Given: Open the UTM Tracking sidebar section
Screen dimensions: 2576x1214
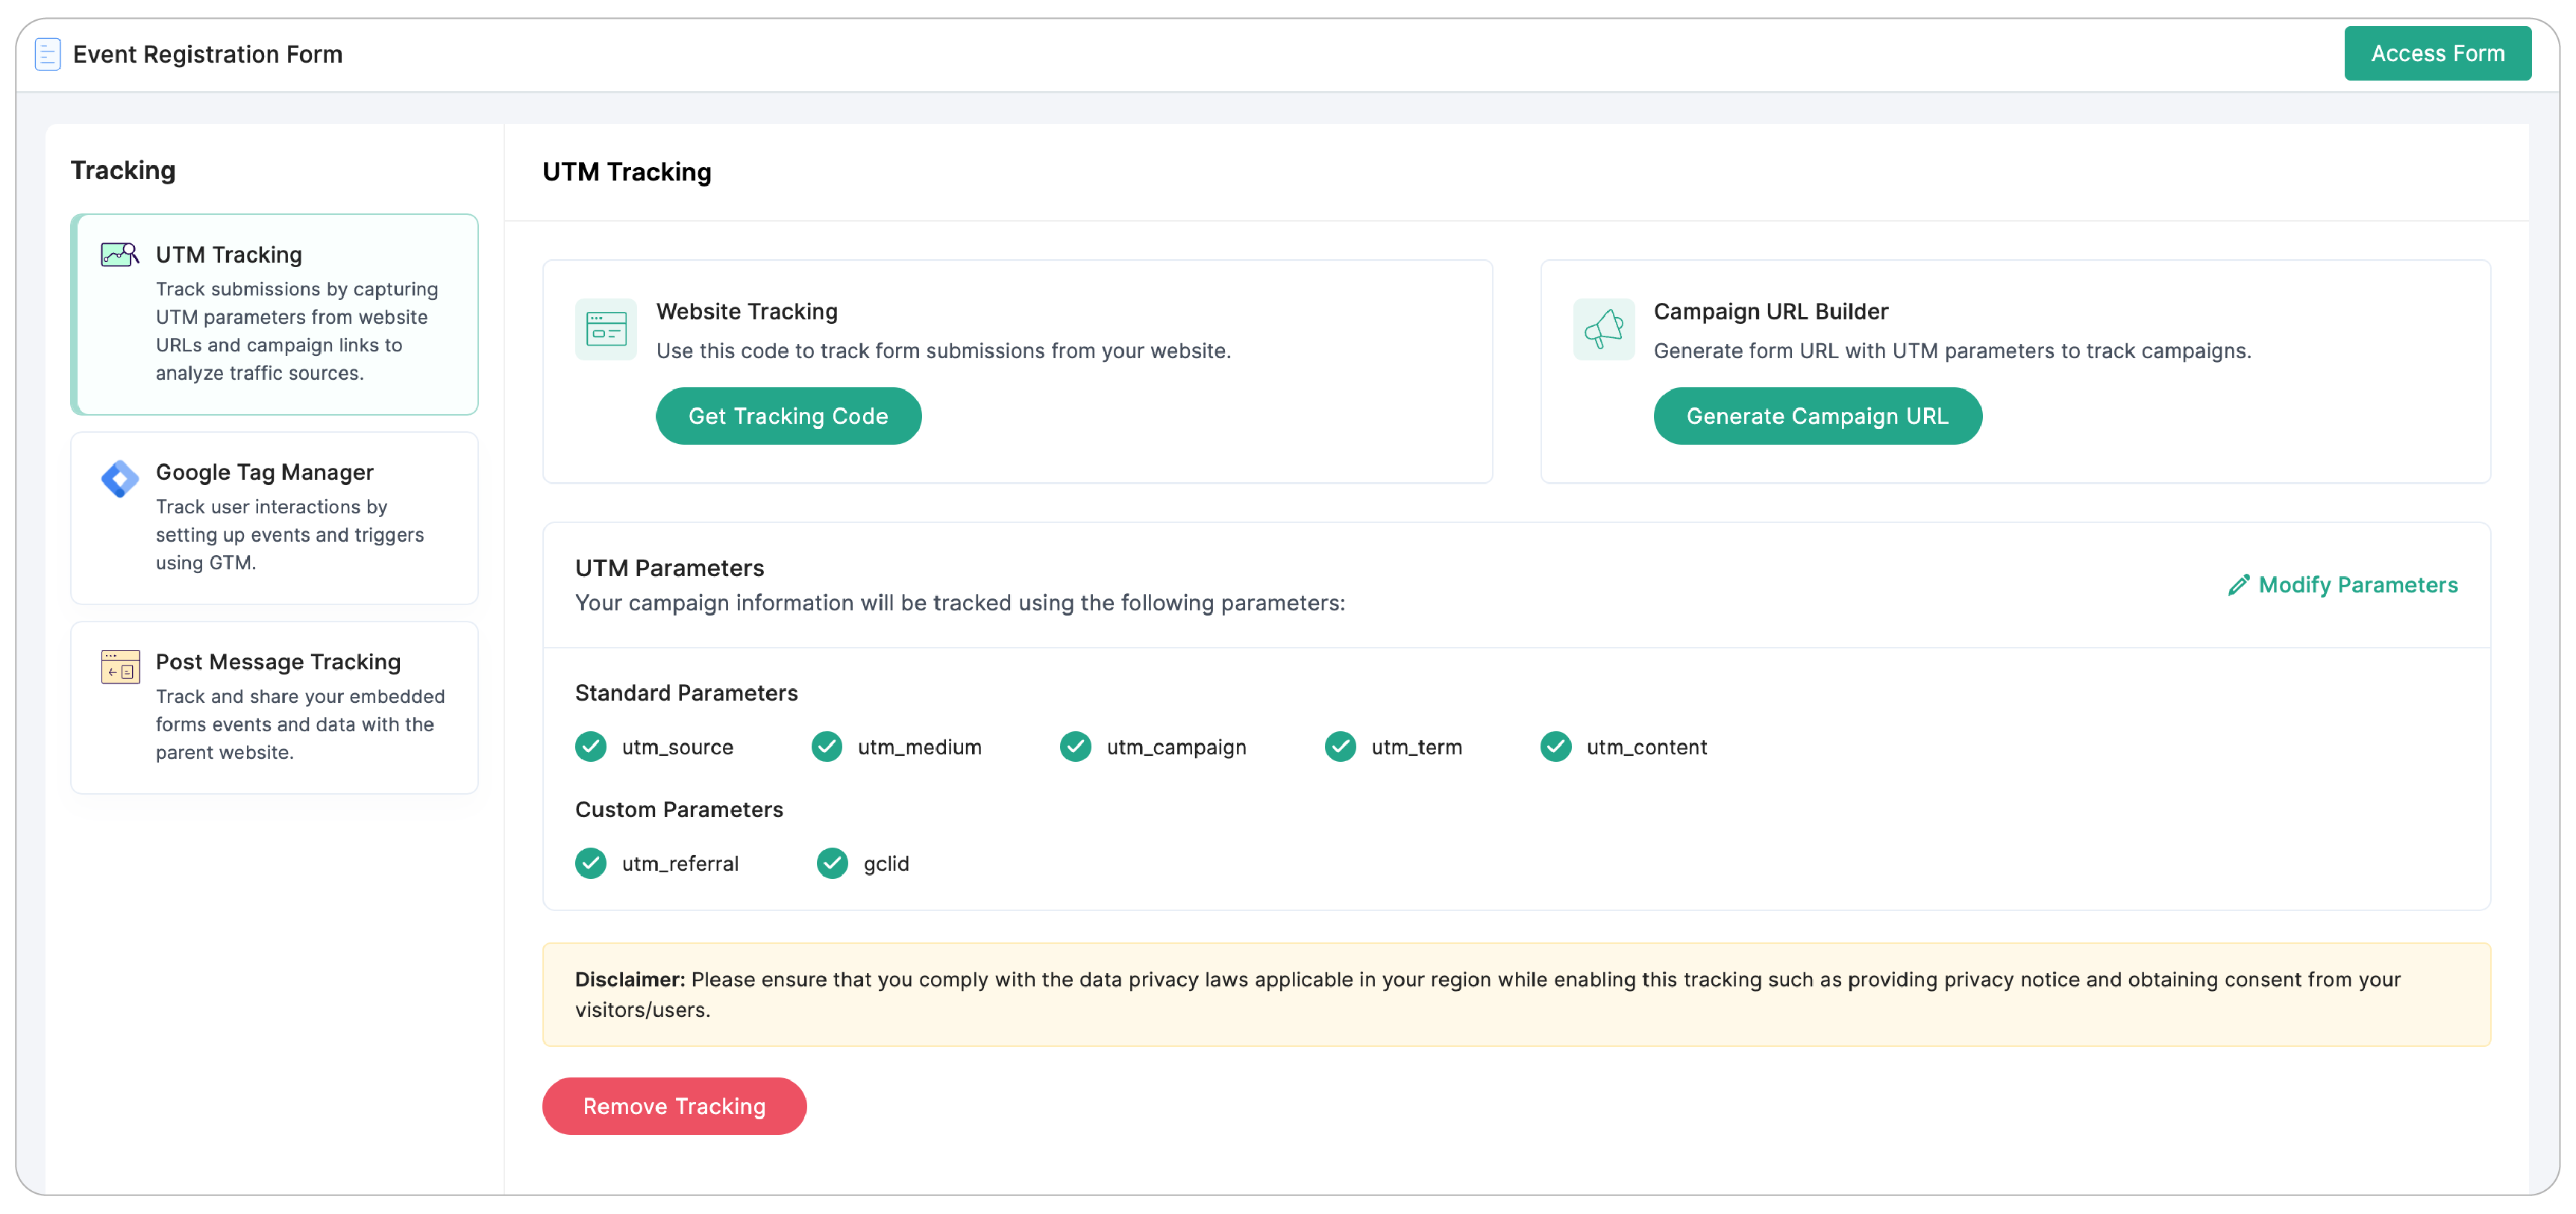Looking at the screenshot, I should click(275, 314).
